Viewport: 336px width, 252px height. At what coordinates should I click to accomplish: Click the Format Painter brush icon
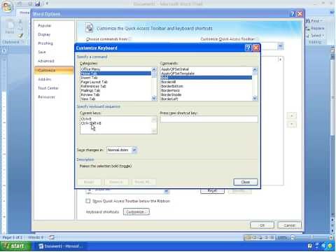coord(20,36)
